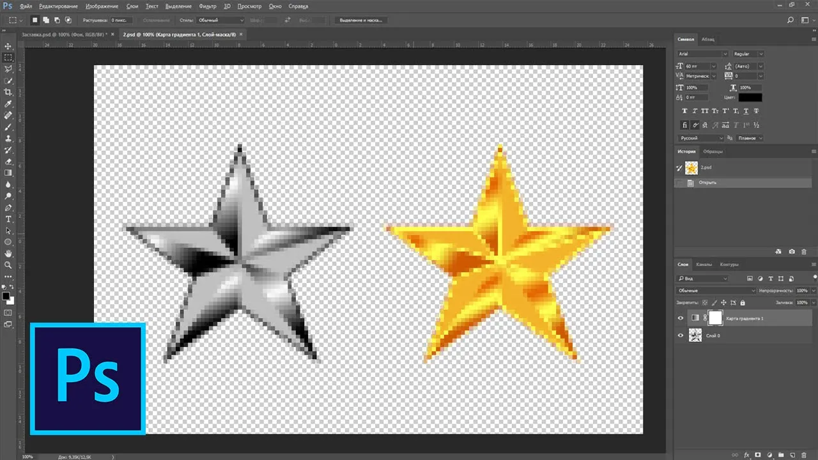Select the Crop tool
This screenshot has height=460, width=818.
pyautogui.click(x=8, y=93)
